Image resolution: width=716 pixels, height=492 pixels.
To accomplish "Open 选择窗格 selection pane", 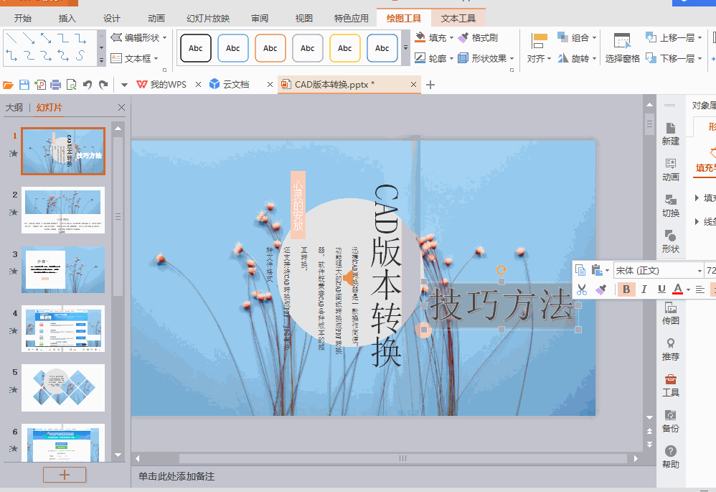I will [623, 48].
